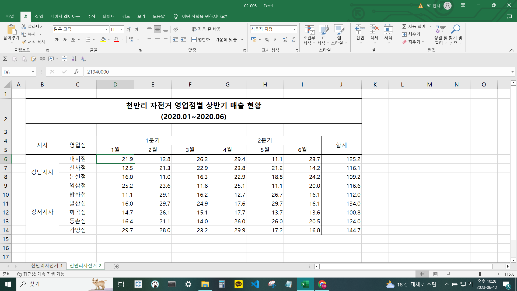
Task: Open the 파일 file tab
Action: click(10, 16)
